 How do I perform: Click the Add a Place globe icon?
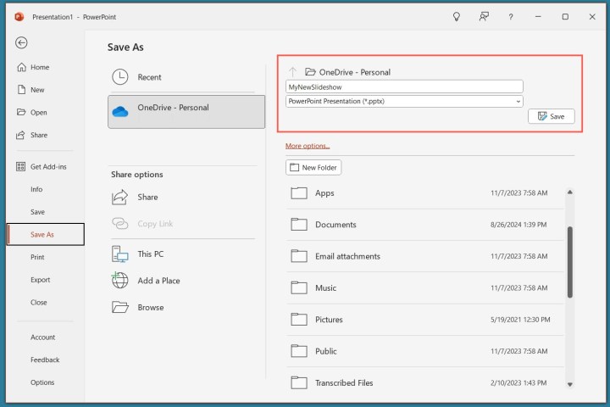(x=120, y=281)
